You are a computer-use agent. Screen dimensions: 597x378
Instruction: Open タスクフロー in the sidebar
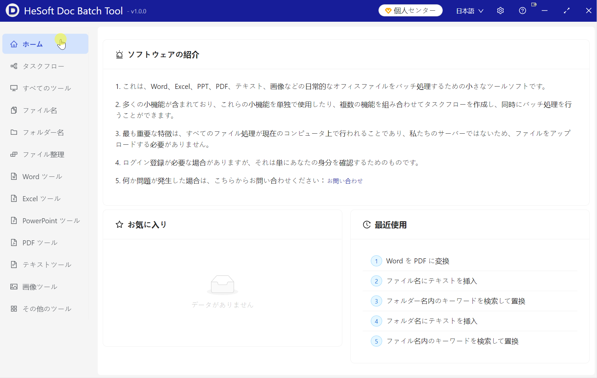pyautogui.click(x=43, y=66)
